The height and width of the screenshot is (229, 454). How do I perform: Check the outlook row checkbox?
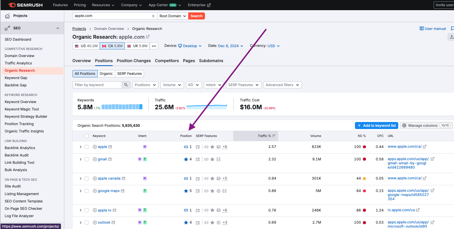[x=87, y=223]
